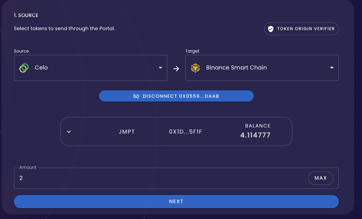Click the shield icon in Token Origin Verifier
The image size is (362, 219).
coord(271,29)
